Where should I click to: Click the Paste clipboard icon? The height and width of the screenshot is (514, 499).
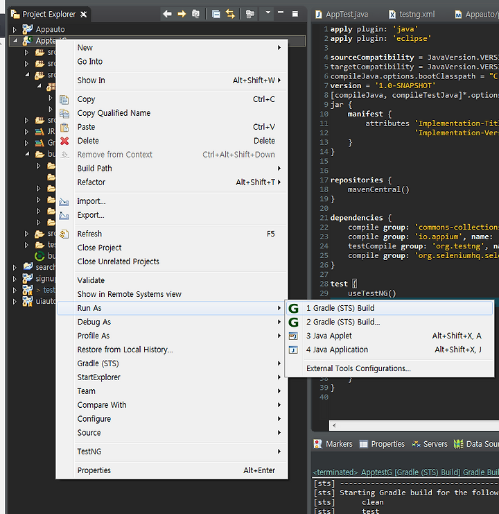pyautogui.click(x=64, y=127)
